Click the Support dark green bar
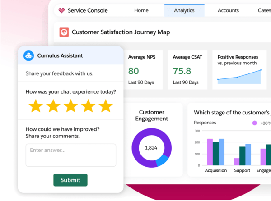Image resolution: width=271 pixels, height=201 pixels. [x=242, y=156]
